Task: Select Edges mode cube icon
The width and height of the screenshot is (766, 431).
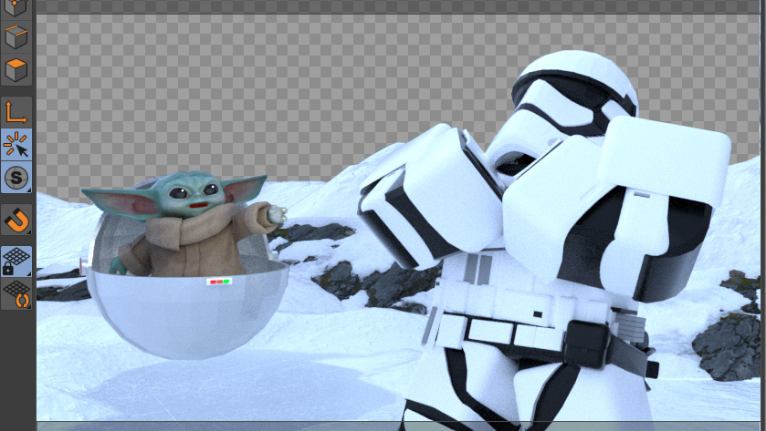Action: [x=16, y=37]
